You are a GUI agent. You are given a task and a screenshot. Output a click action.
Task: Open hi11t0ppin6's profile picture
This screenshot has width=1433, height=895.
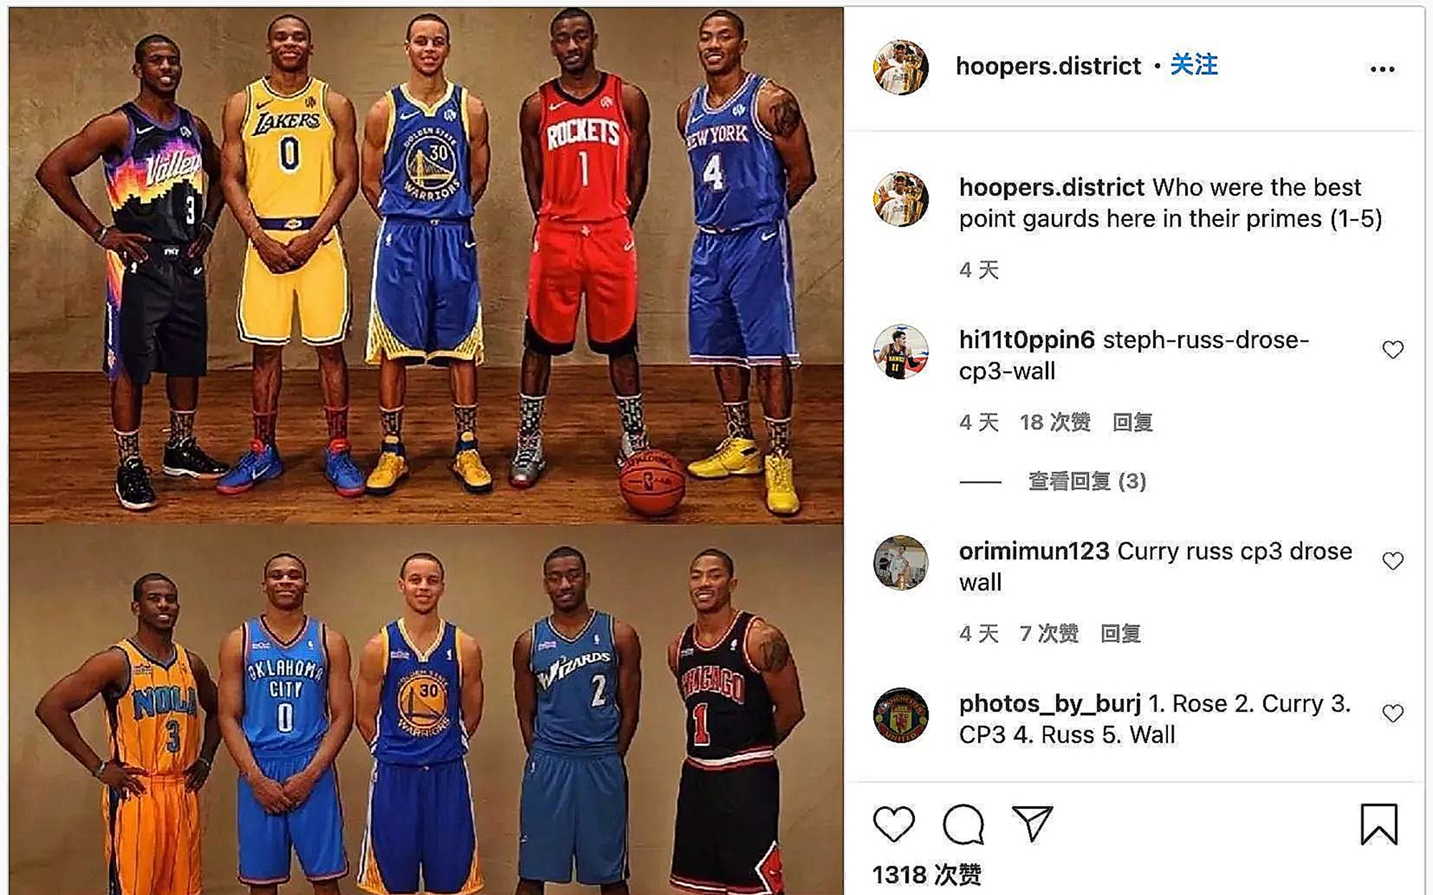(x=901, y=352)
